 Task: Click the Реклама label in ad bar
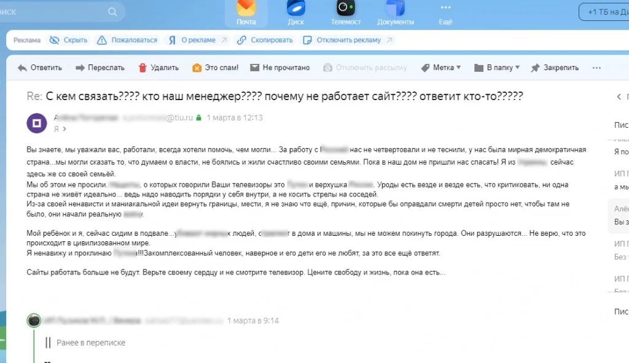pos(27,40)
